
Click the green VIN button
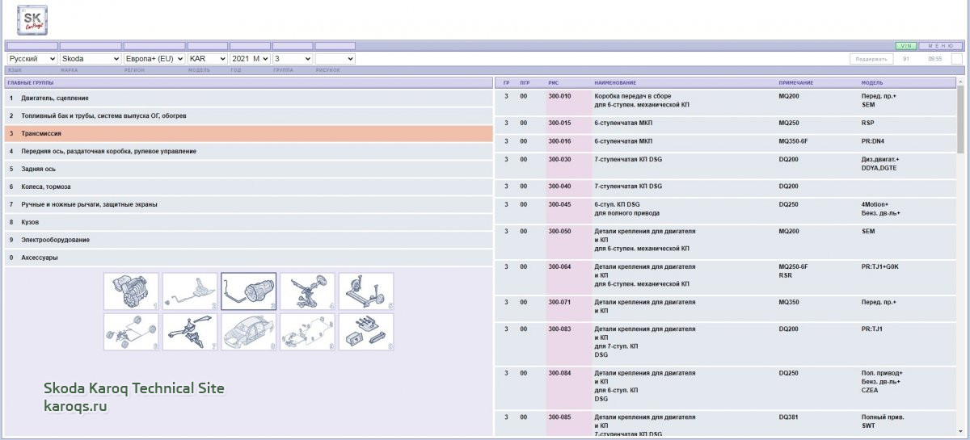[x=905, y=46]
